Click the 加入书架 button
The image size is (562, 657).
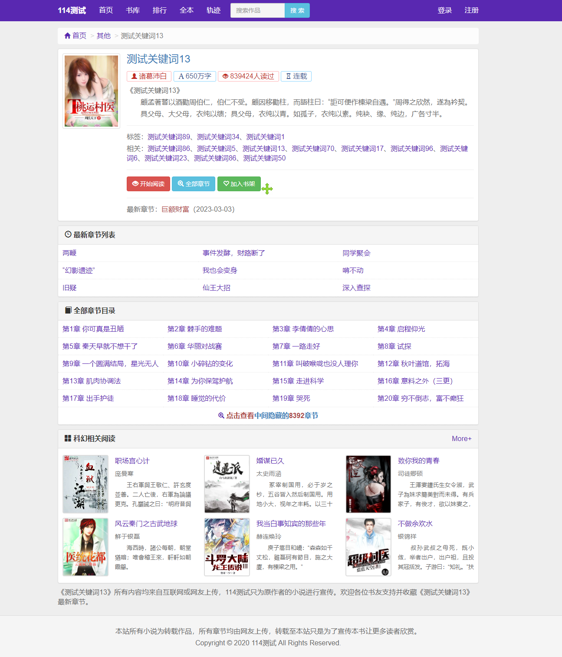tap(239, 184)
